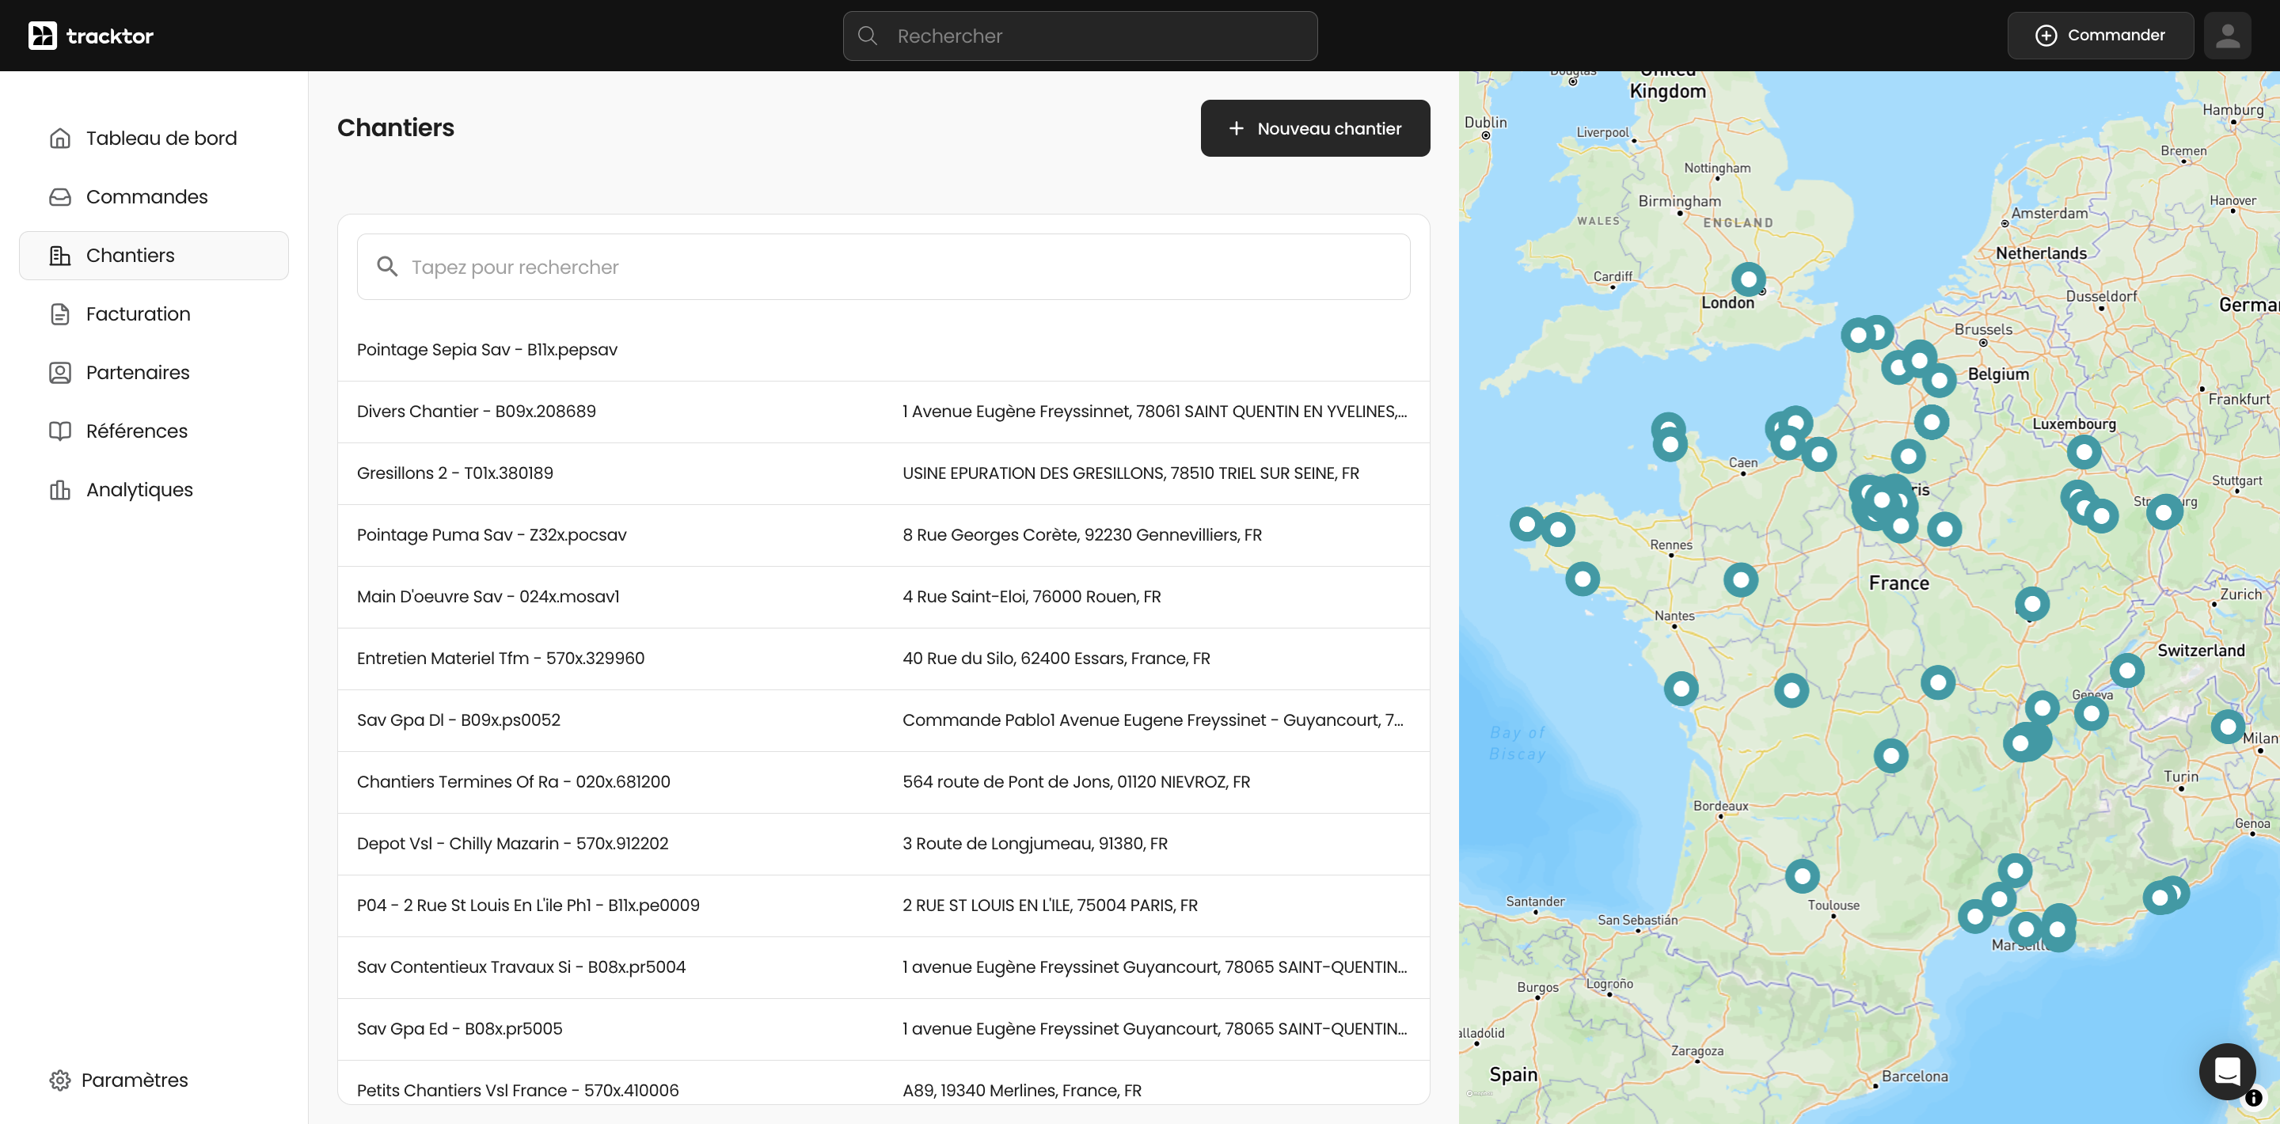Focus the top Rechercher search field

(1080, 36)
